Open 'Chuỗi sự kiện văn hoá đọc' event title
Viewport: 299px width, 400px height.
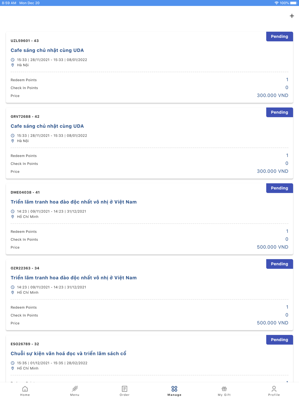tap(68, 354)
